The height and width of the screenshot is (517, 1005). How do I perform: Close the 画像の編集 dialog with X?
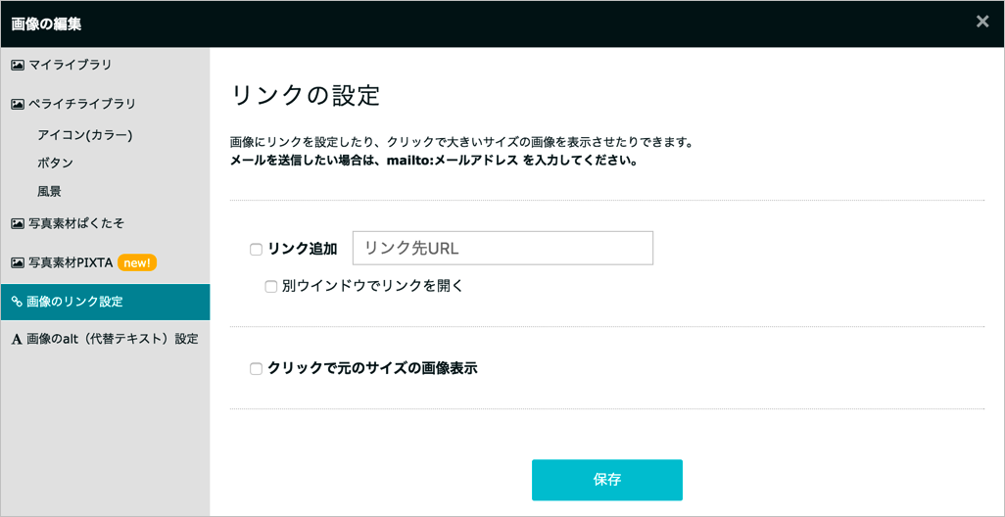point(981,22)
